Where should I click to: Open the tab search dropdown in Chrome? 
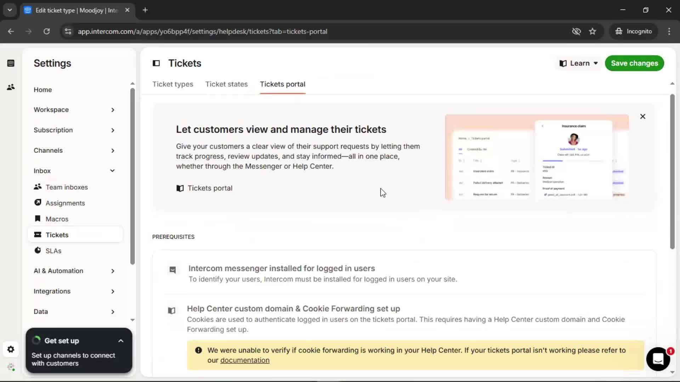(10, 10)
